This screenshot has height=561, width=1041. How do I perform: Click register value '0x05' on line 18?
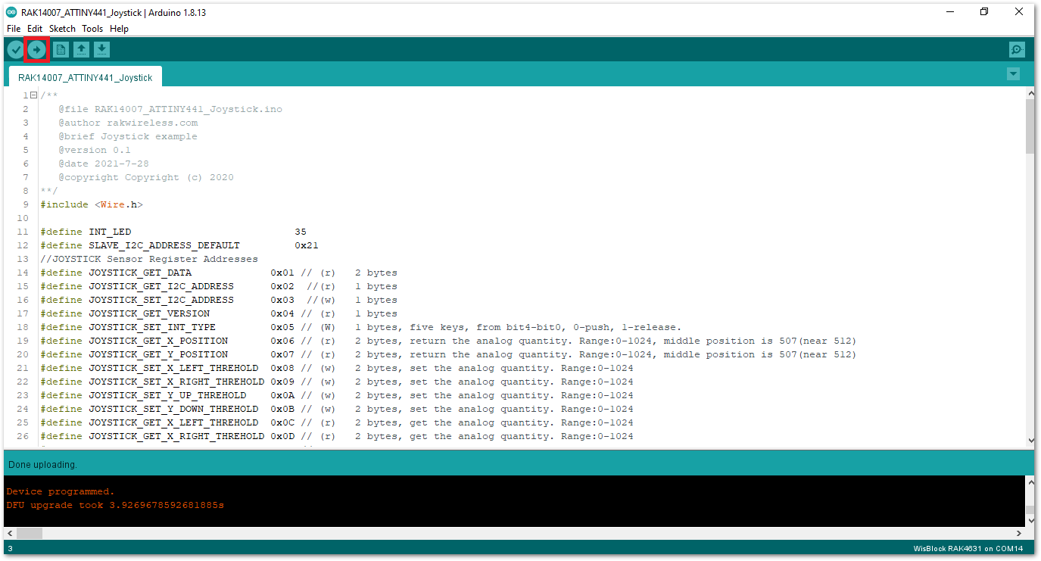(x=282, y=327)
